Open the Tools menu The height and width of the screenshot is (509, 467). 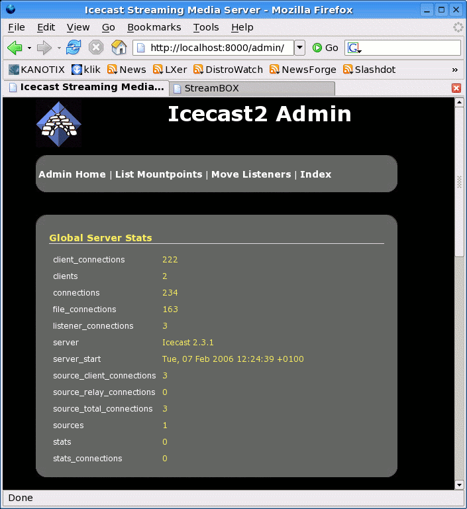point(206,27)
